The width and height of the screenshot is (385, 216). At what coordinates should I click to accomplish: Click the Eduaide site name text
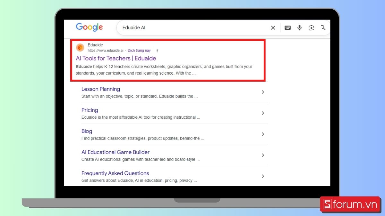coord(95,45)
